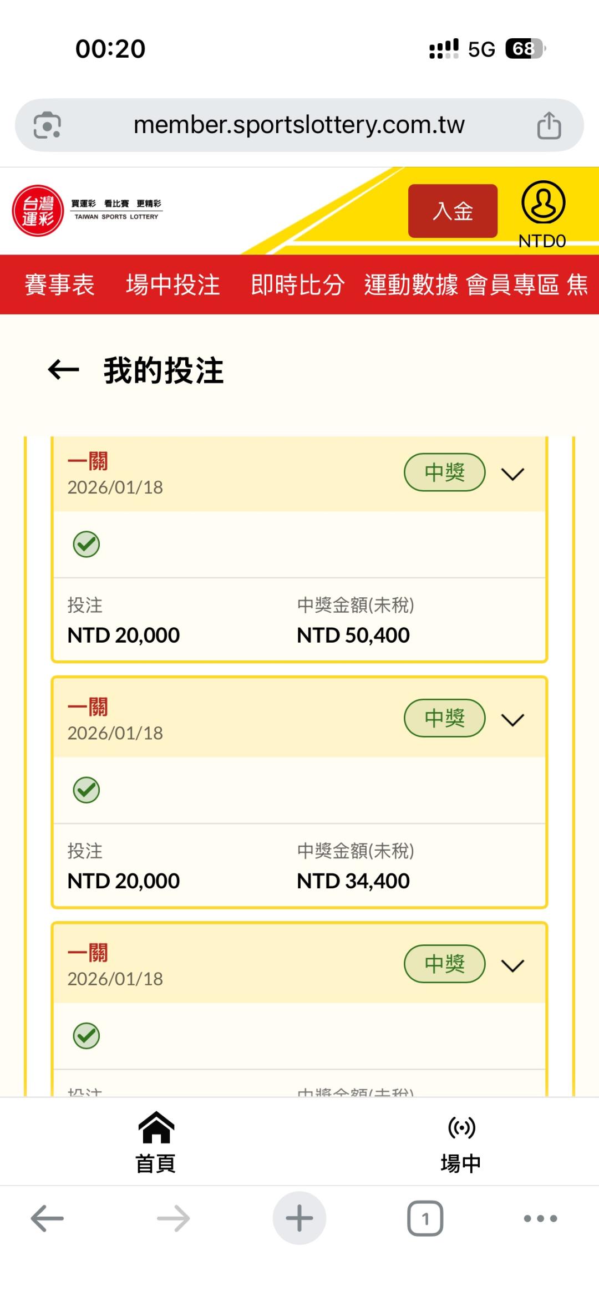The height and width of the screenshot is (1302, 599).
Task: Tap green checkmark on NTD 34,400 bet
Action: tap(87, 790)
